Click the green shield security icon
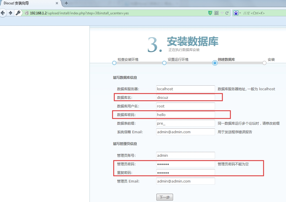Viewport: 286px width, 202px height. point(210,13)
